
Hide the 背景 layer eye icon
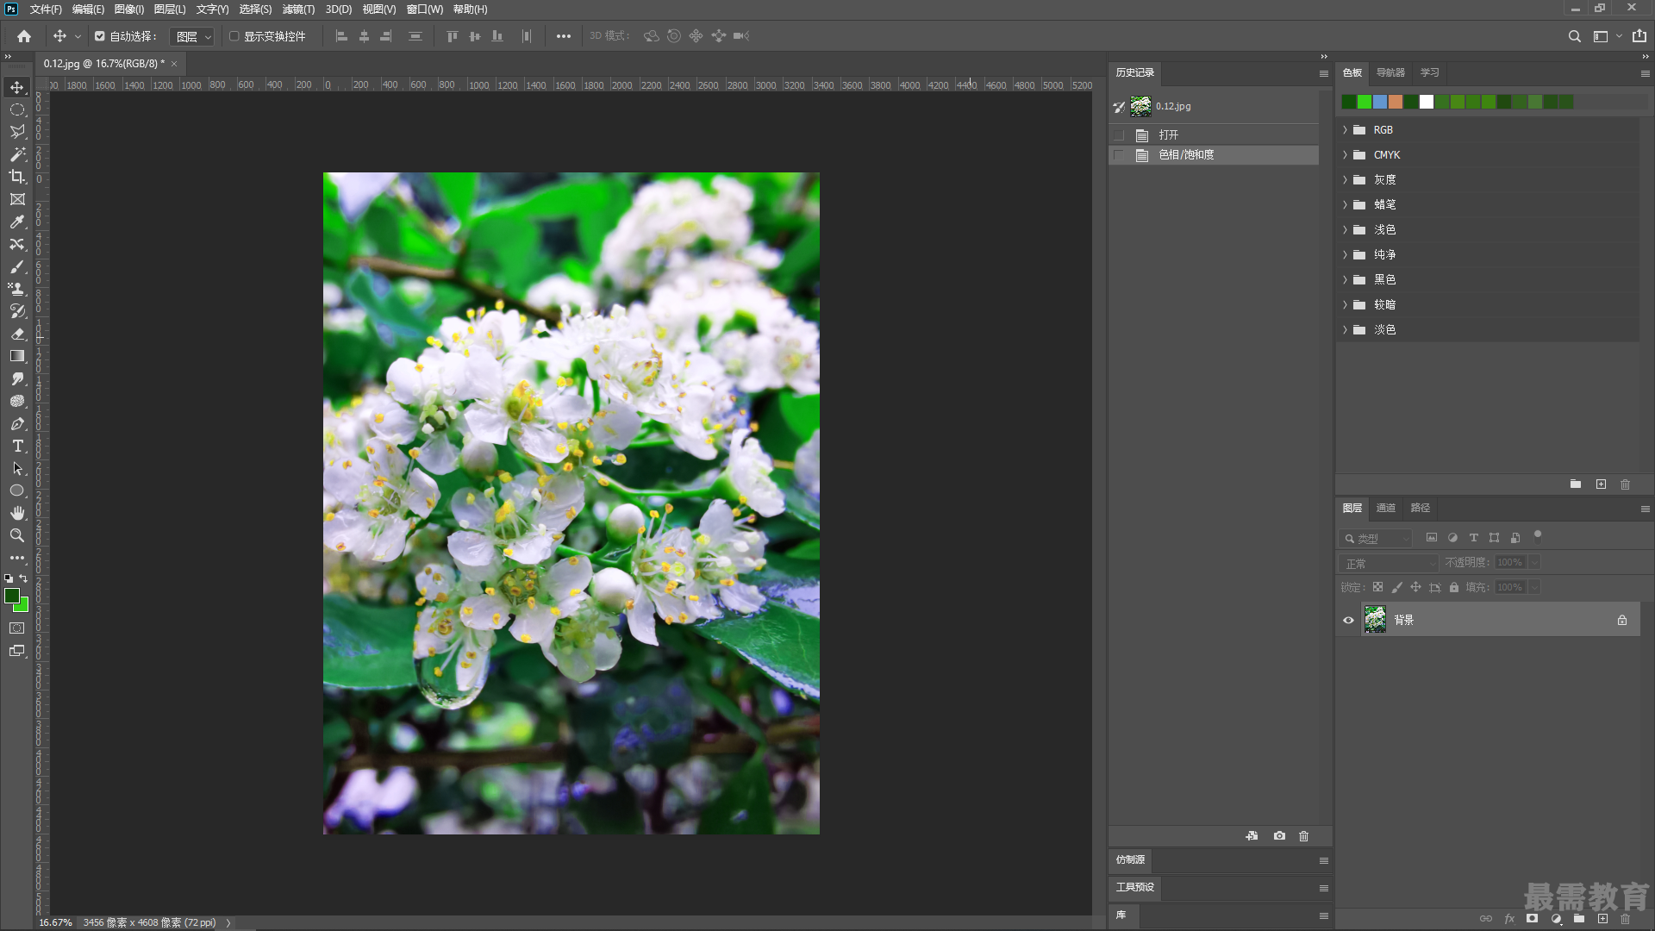coord(1348,620)
